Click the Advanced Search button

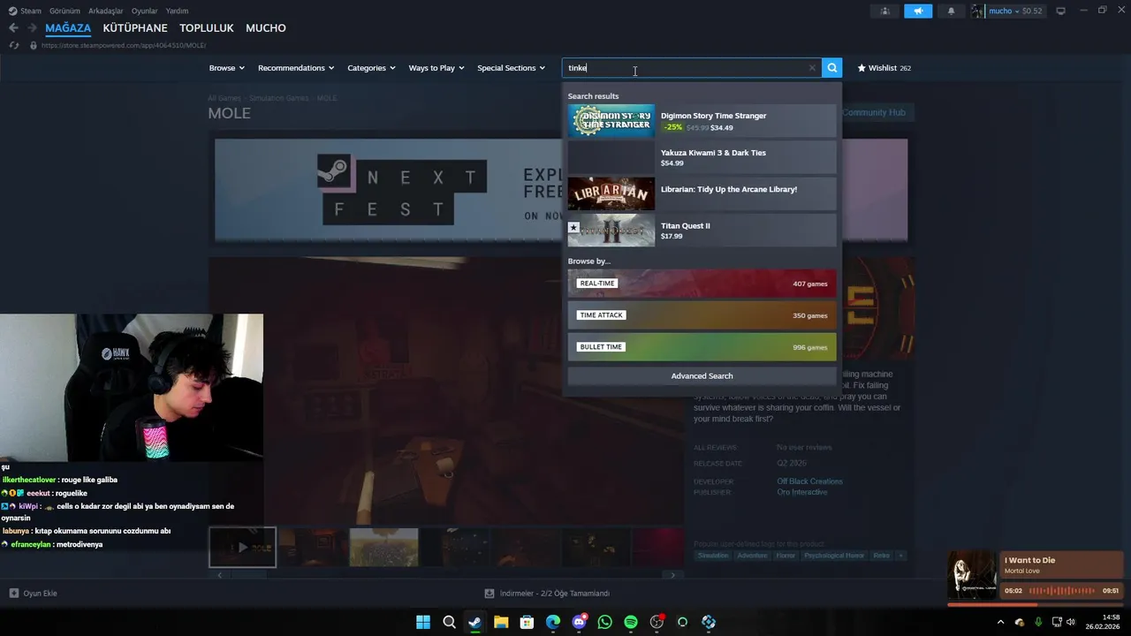(x=702, y=376)
